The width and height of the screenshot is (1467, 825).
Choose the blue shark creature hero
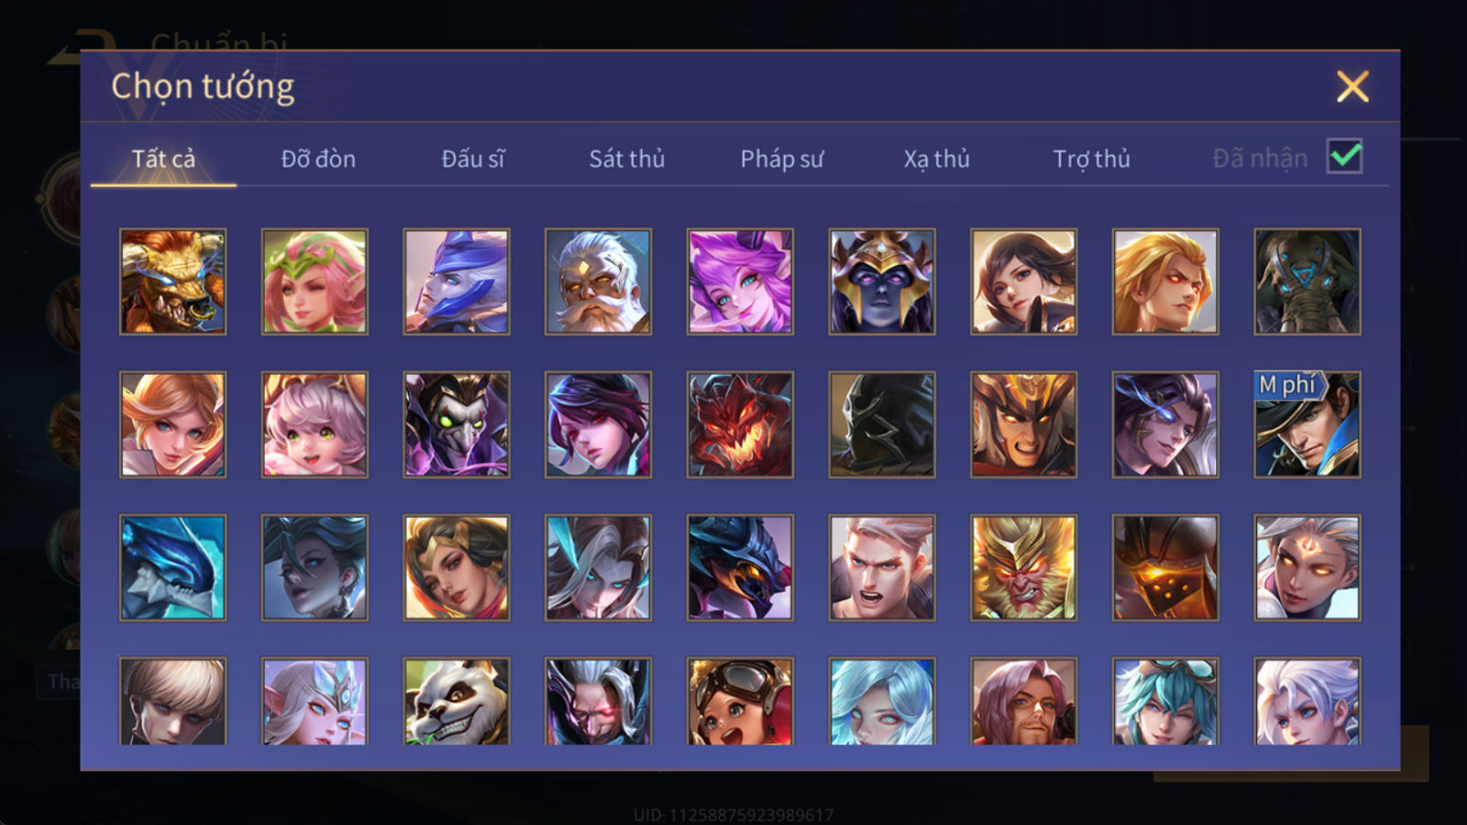click(x=173, y=567)
